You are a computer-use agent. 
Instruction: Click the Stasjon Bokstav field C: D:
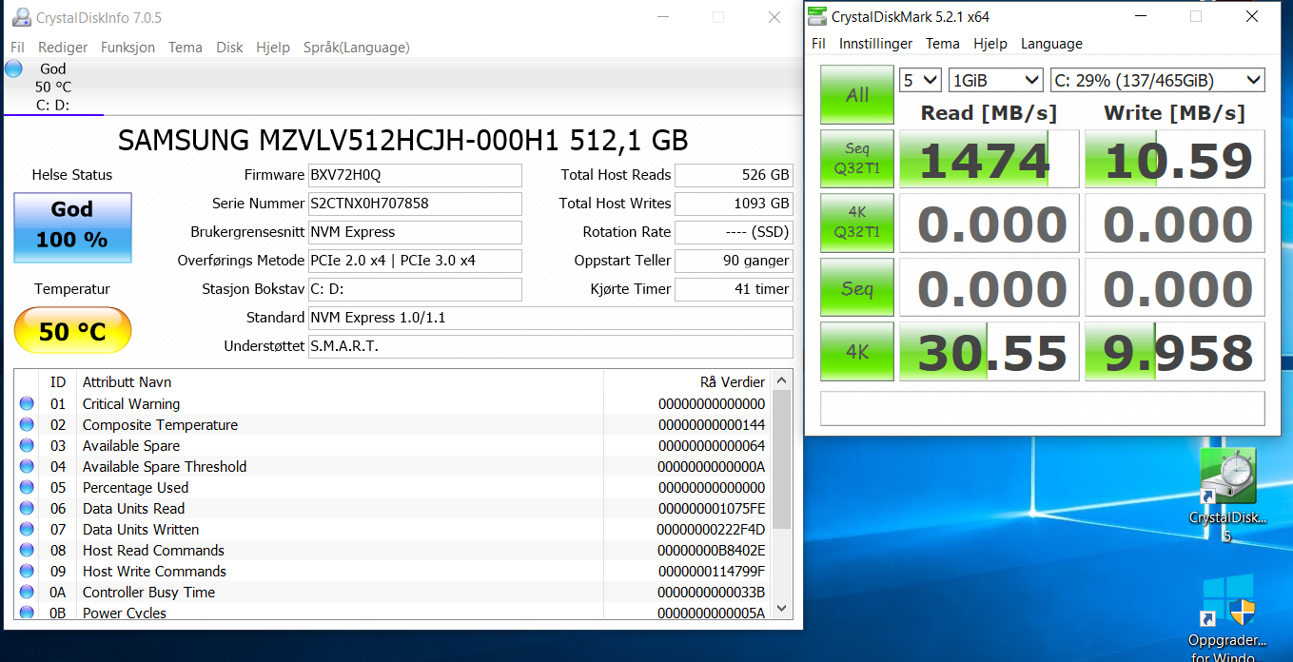click(x=415, y=289)
